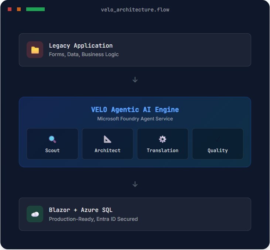The height and width of the screenshot is (250, 270).
Task: Select the velo_architecture.flow file title
Action: coord(135,10)
